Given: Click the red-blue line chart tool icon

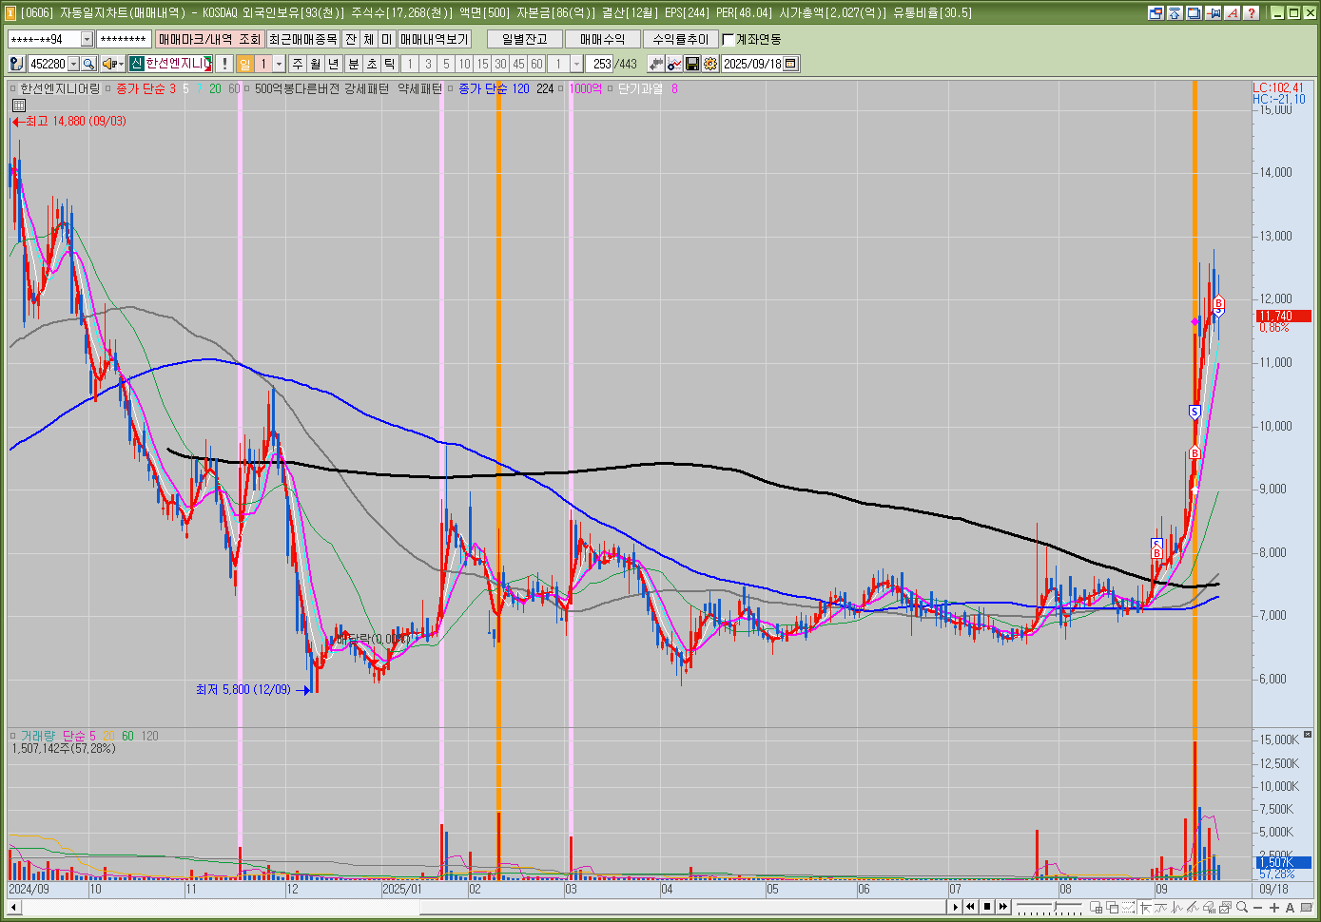Looking at the screenshot, I should tap(674, 64).
